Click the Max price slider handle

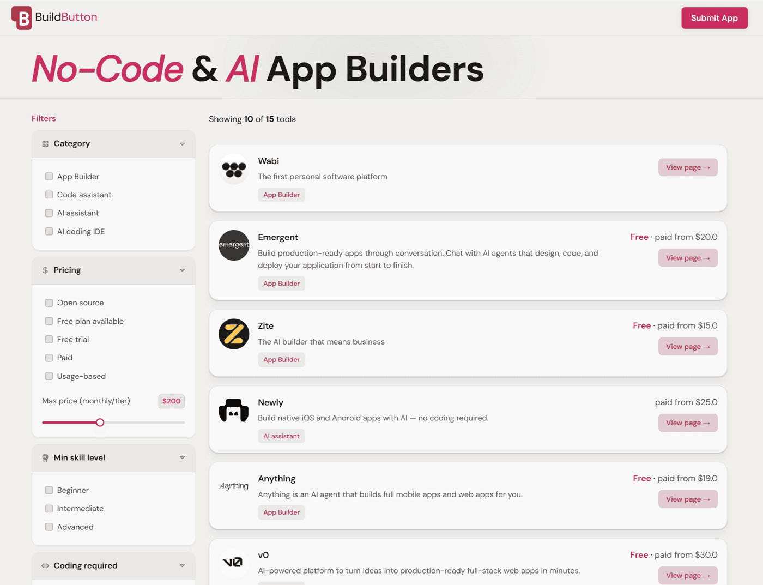click(100, 423)
